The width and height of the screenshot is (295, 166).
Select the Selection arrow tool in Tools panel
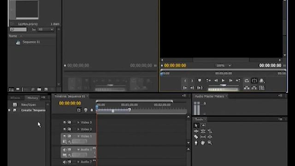[x=196, y=125]
